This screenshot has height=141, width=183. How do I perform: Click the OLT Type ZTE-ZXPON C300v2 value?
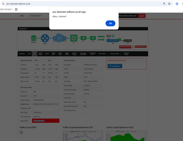click(x=91, y=82)
